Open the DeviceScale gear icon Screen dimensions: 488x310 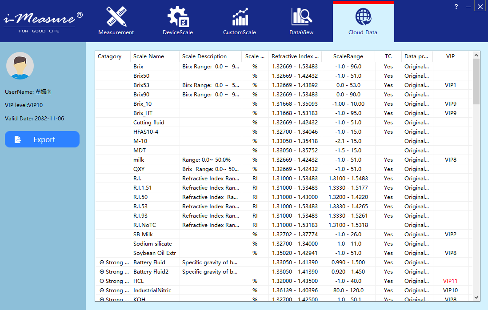point(178,16)
